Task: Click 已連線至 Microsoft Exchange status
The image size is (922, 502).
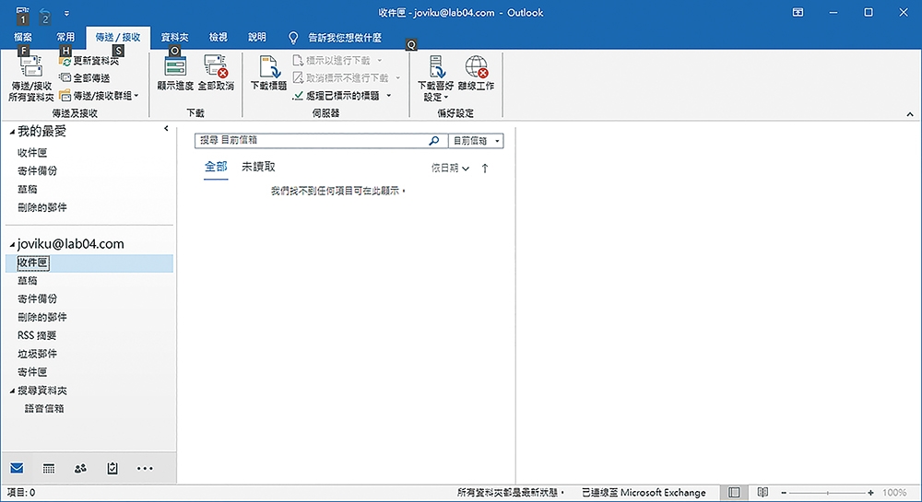Action: [644, 493]
